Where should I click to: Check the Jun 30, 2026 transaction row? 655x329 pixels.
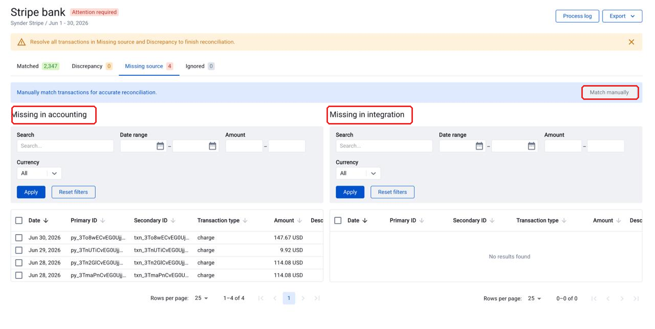(19, 238)
